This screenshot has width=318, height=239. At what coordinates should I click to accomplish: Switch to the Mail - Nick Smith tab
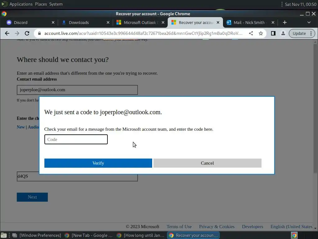[250, 22]
